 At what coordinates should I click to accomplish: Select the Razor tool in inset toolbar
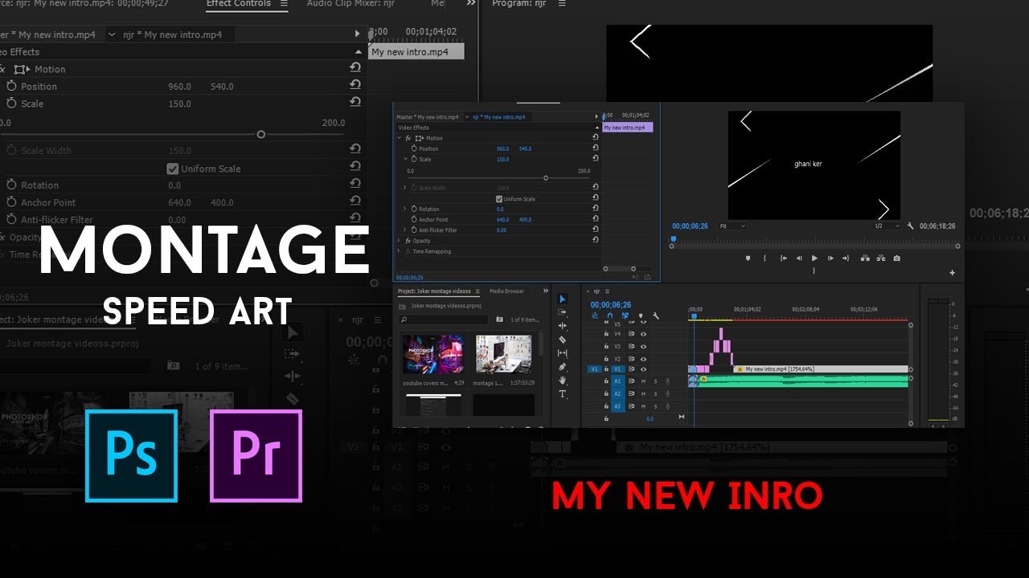click(563, 340)
